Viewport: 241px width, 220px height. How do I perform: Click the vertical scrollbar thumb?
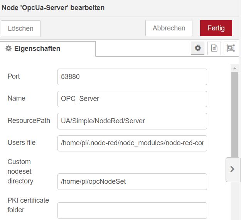[x=234, y=114]
